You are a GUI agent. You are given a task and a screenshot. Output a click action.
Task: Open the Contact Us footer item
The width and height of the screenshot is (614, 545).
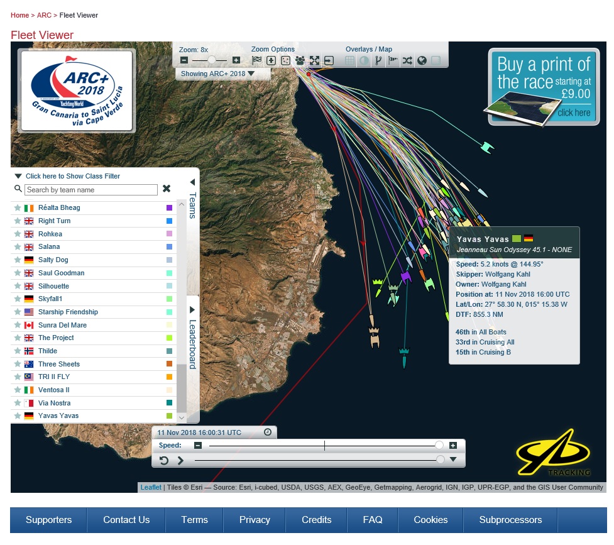(126, 520)
